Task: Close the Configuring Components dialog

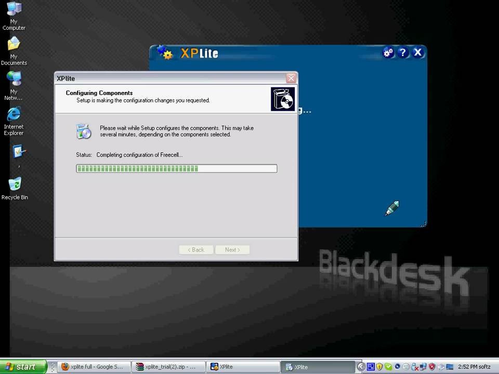Action: (291, 78)
